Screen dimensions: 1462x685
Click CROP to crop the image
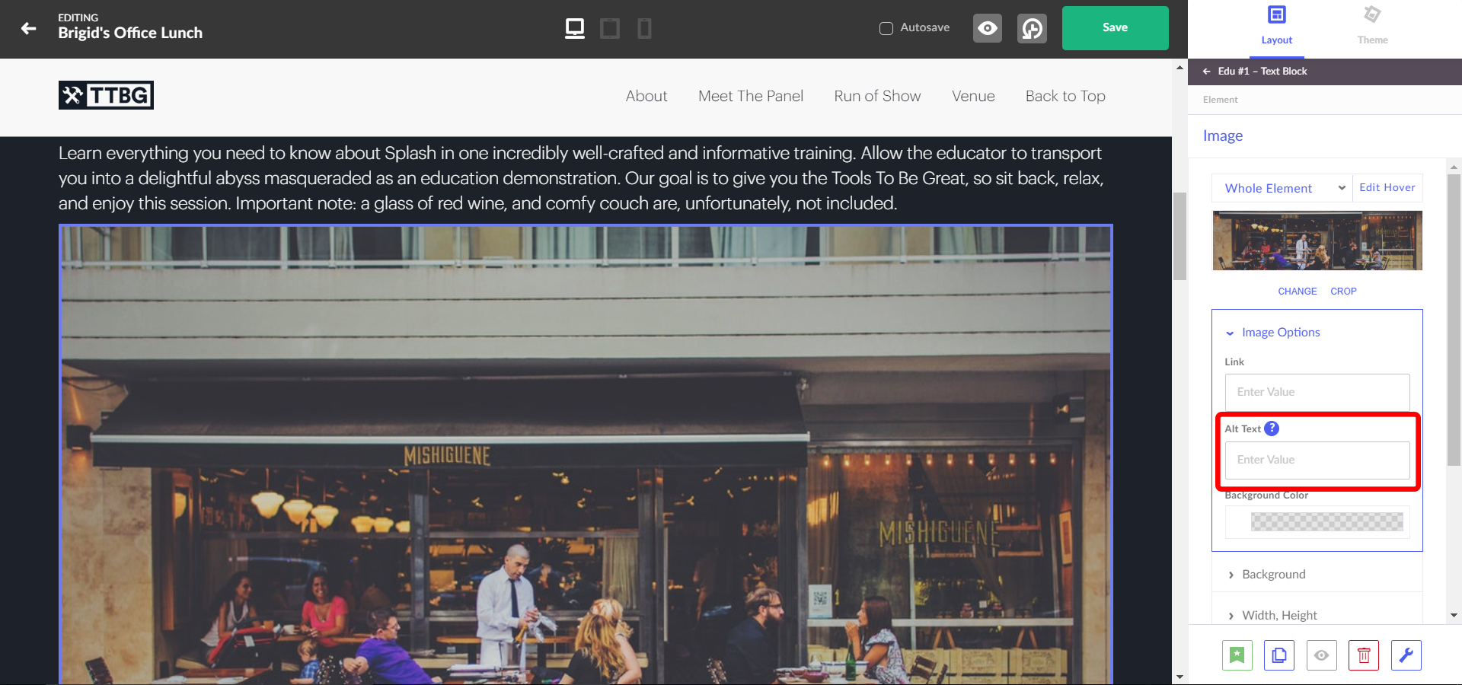[x=1343, y=292]
